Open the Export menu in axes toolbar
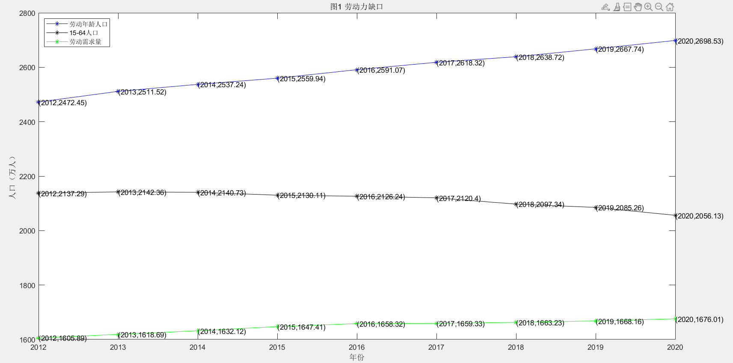The height and width of the screenshot is (363, 733). (x=605, y=7)
